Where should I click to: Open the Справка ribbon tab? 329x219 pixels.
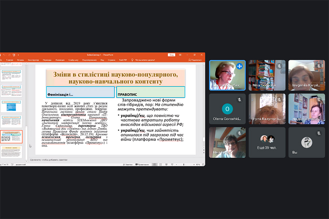tap(111, 60)
